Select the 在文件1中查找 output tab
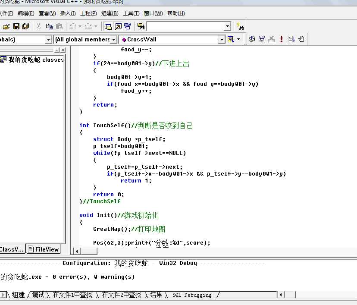Image resolution: width=357 pixels, height=305 pixels. pos(72,295)
